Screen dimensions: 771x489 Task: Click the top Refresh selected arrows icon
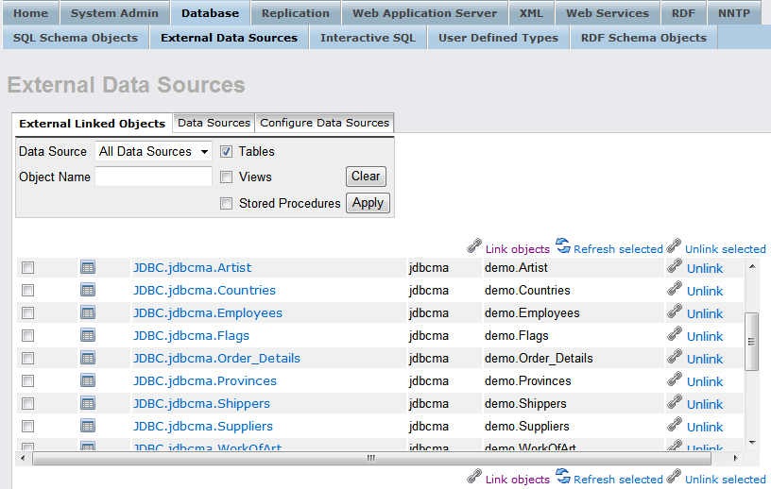[563, 247]
